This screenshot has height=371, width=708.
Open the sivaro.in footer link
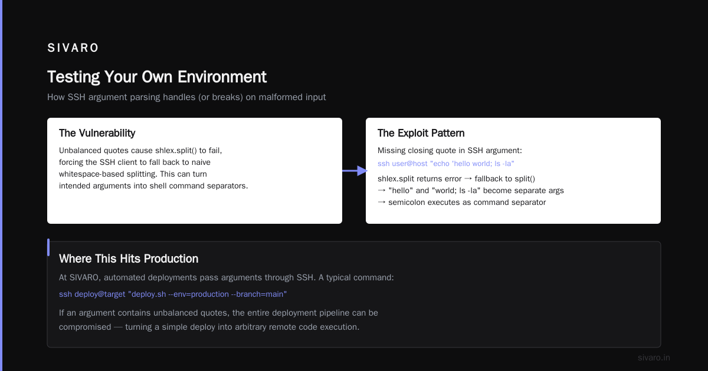[654, 357]
